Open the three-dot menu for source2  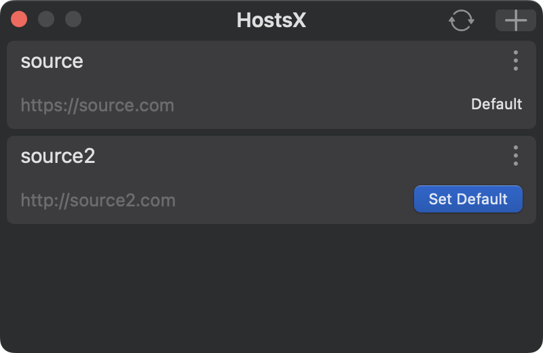pos(516,156)
